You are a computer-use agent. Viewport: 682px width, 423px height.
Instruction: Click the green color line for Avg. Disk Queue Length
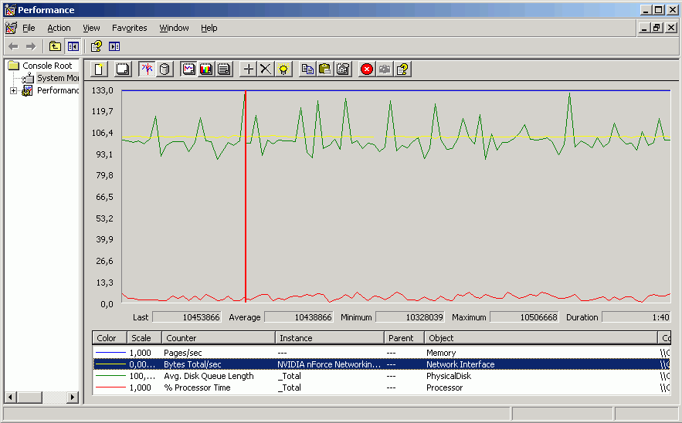pyautogui.click(x=110, y=376)
